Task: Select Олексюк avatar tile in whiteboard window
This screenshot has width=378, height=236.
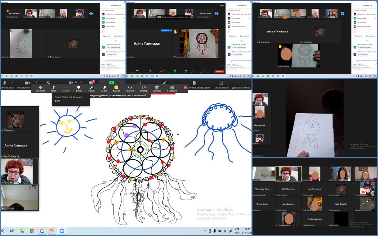Action: point(20,119)
